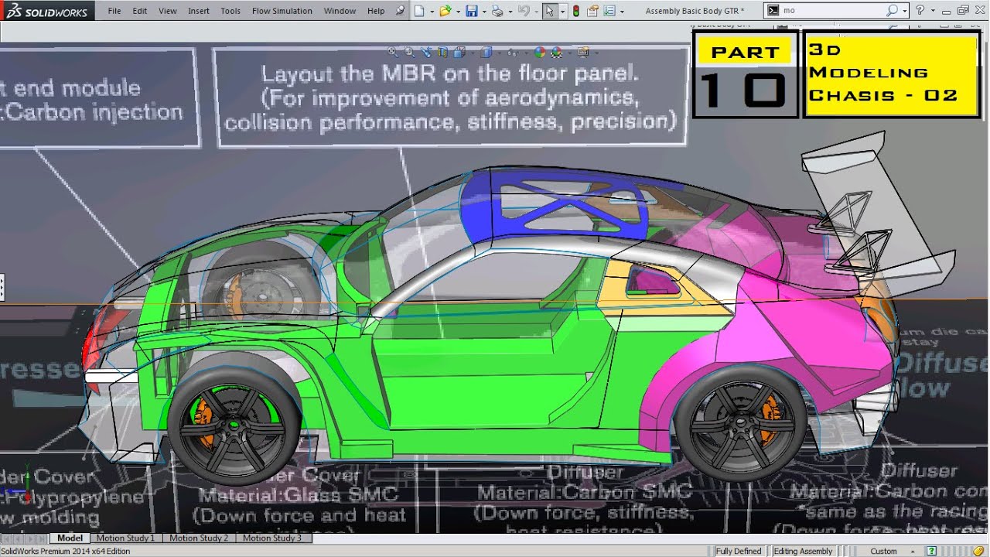The width and height of the screenshot is (990, 557).
Task: Open the Options icon
Action: [x=609, y=11]
